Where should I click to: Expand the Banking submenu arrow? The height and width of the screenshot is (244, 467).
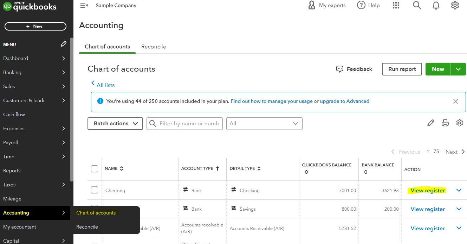(x=64, y=72)
